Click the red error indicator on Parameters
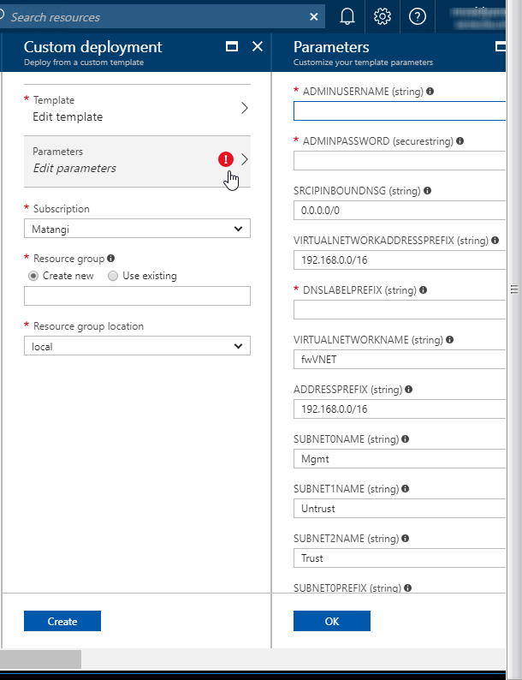The width and height of the screenshot is (522, 680). [226, 159]
